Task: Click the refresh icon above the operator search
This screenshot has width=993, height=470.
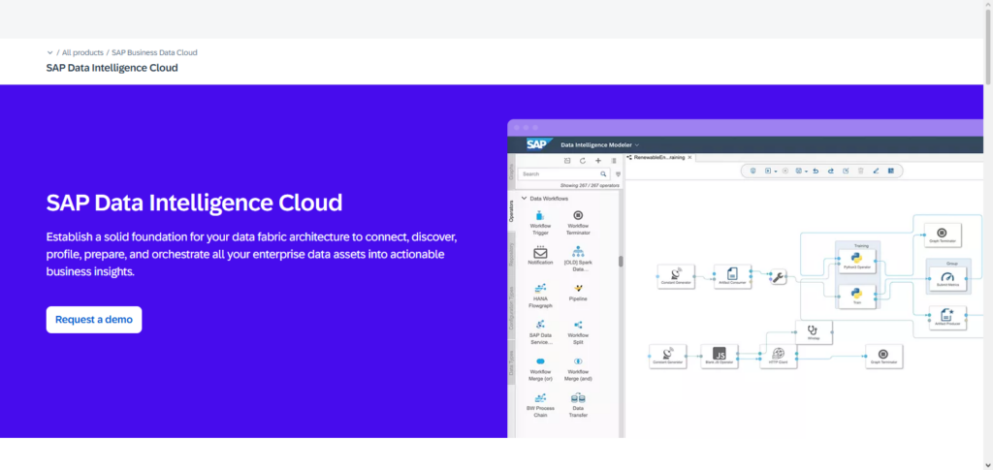Action: pyautogui.click(x=583, y=161)
